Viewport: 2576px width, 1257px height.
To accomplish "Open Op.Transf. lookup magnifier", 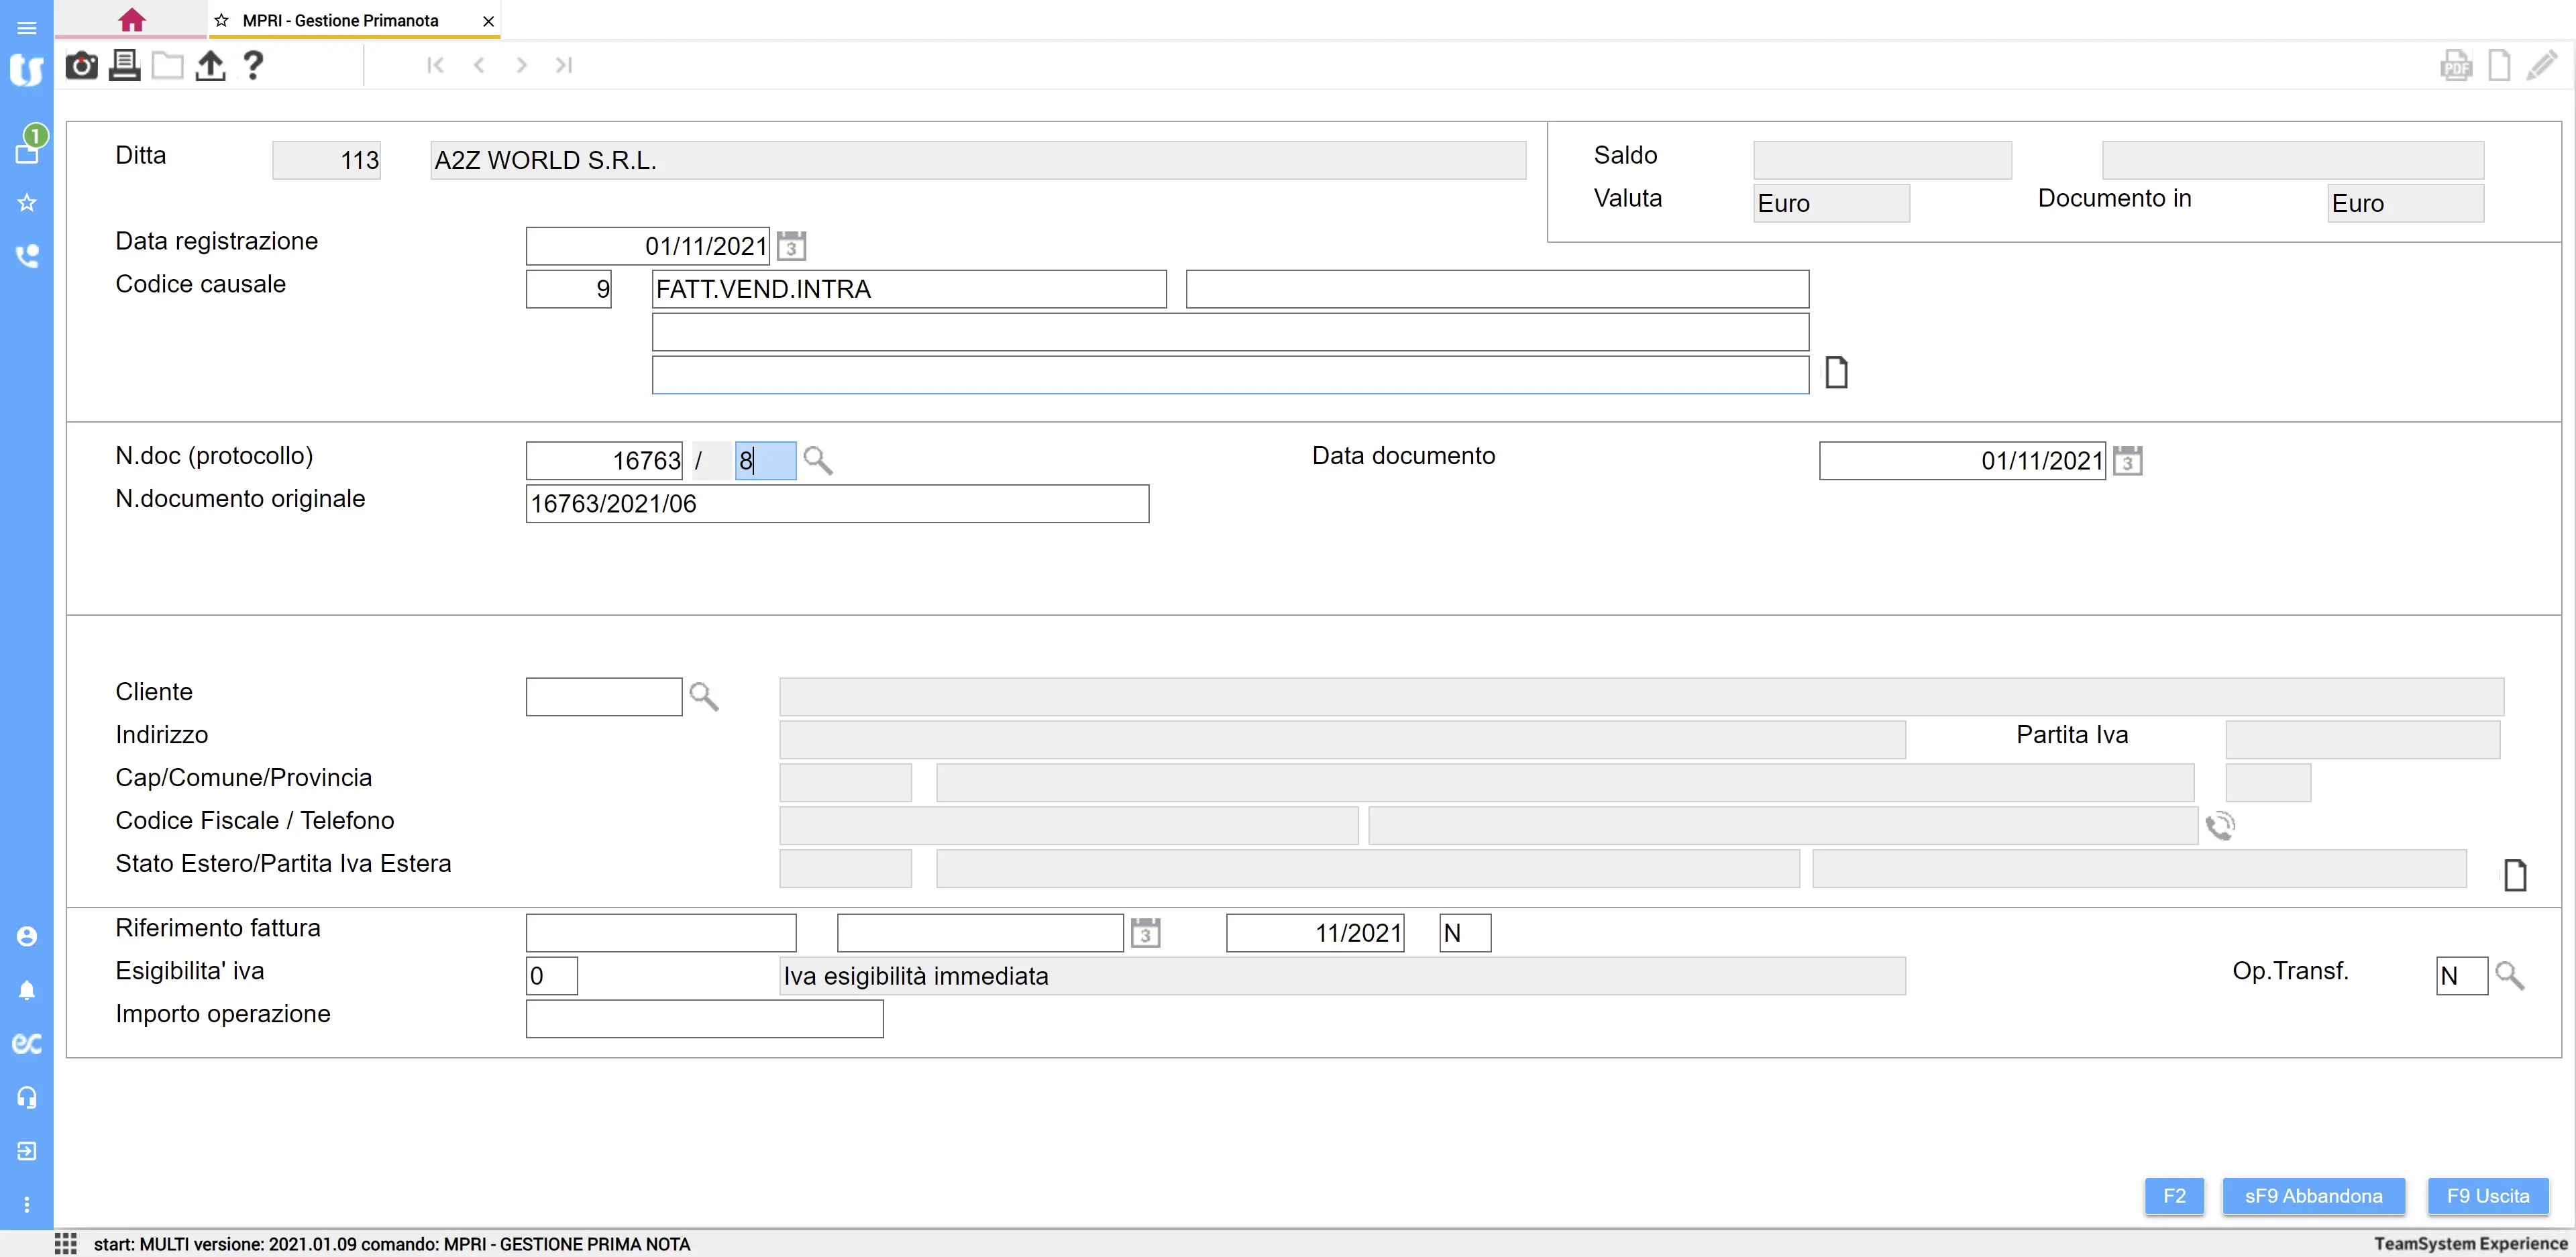I will (2509, 976).
